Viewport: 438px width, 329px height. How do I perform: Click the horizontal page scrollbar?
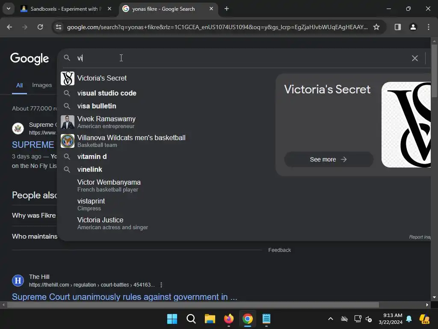[193, 305]
